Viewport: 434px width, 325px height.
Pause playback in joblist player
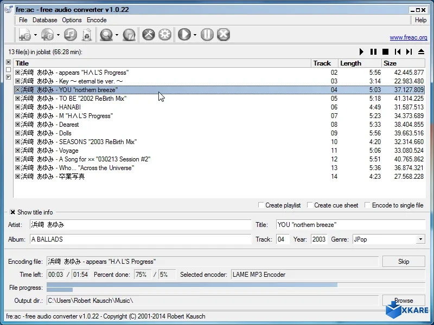click(373, 51)
